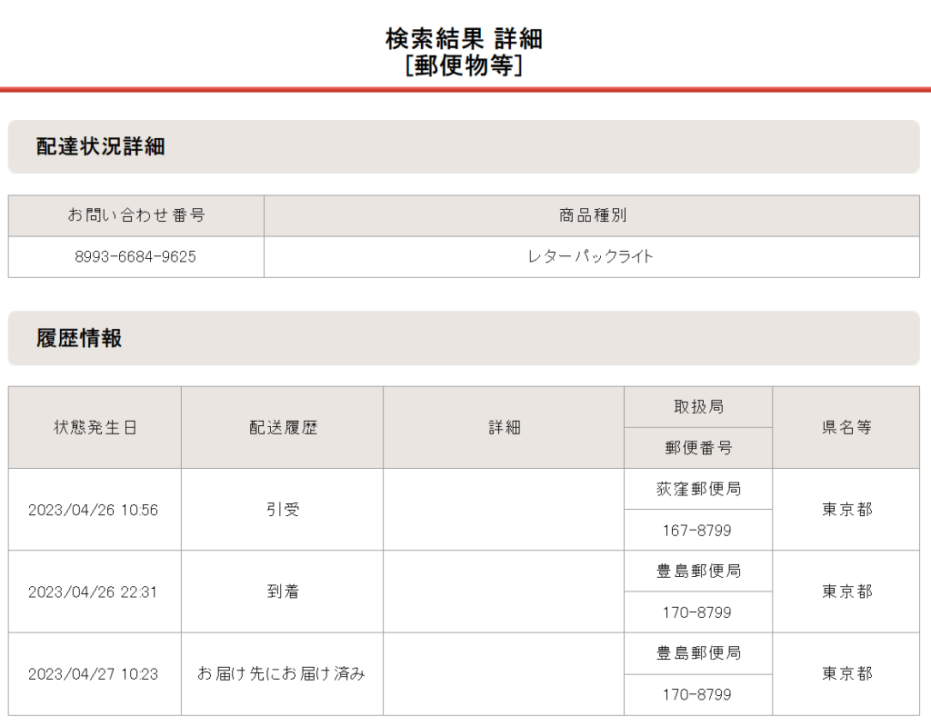Select the 引受 delivery status cell
This screenshot has height=726, width=931.
(283, 510)
